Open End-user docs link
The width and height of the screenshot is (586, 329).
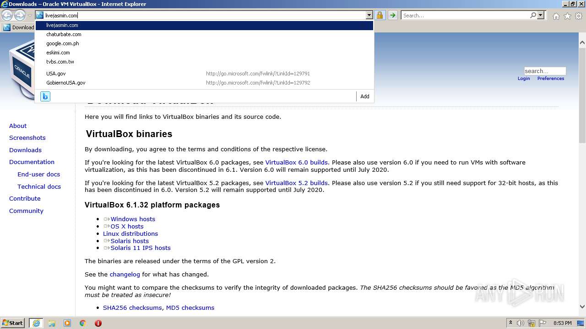coord(38,174)
